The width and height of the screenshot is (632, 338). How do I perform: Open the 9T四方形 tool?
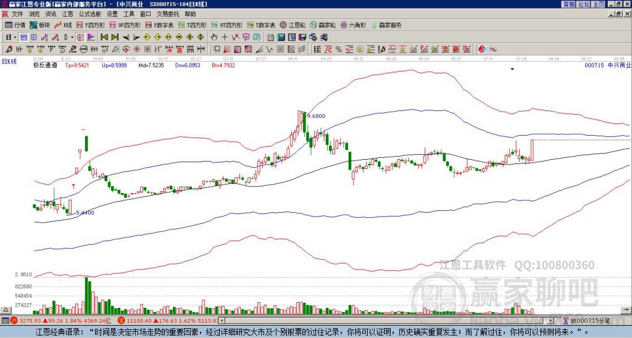coord(227,25)
